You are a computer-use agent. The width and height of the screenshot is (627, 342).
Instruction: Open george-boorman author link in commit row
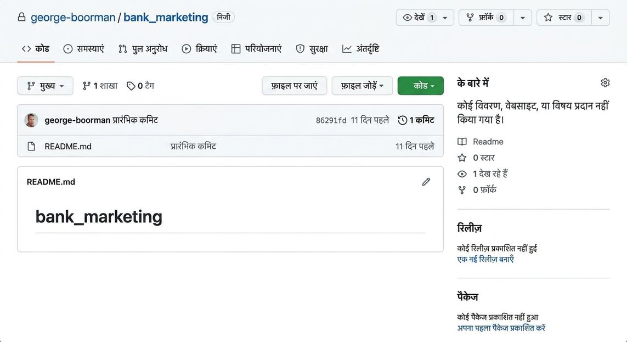pyautogui.click(x=77, y=120)
